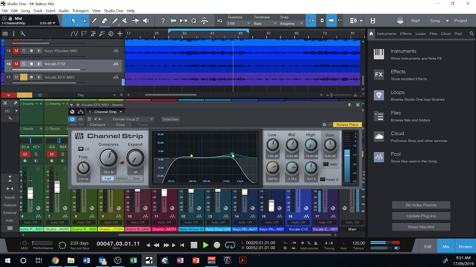Click the Update Plug-Ins button
This screenshot has width=476, height=267.
421,216
